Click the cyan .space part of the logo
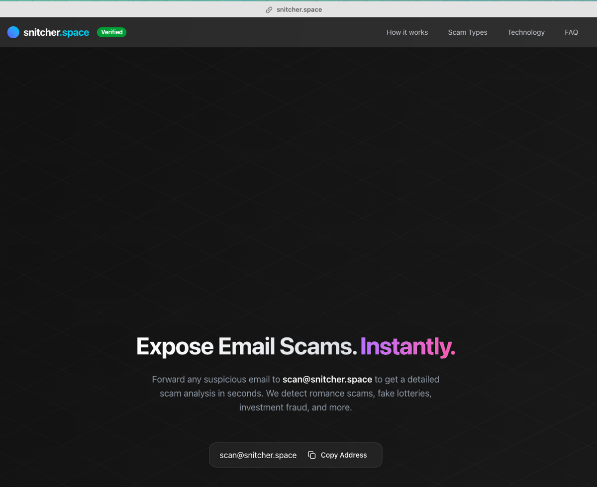This screenshot has height=487, width=597. (75, 33)
